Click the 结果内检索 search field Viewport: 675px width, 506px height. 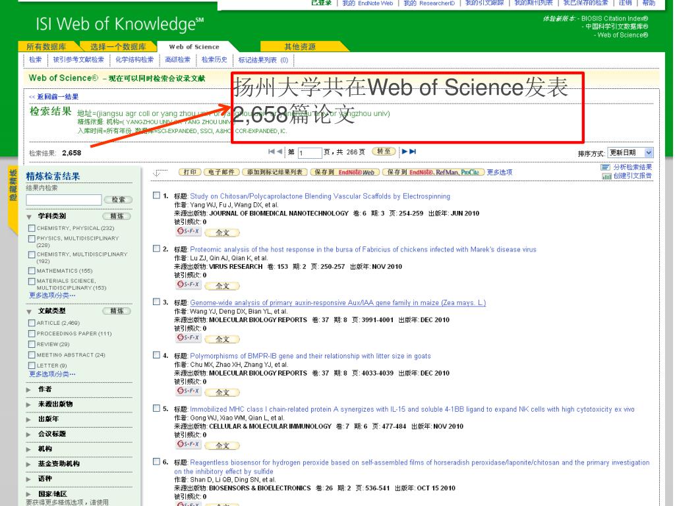[64, 200]
